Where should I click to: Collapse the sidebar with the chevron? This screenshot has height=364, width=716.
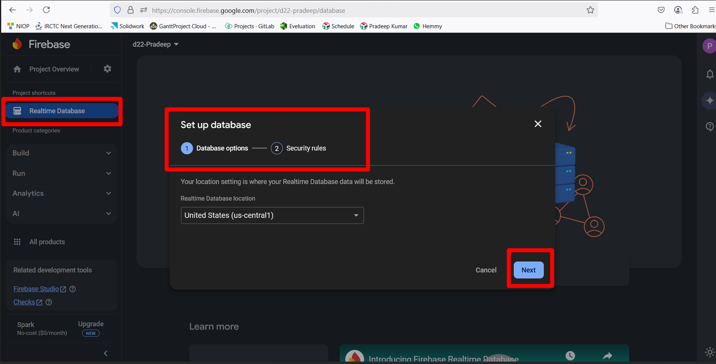pyautogui.click(x=105, y=354)
